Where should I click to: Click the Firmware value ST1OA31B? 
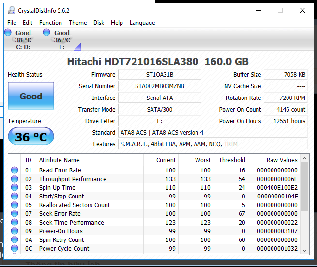[x=160, y=75]
